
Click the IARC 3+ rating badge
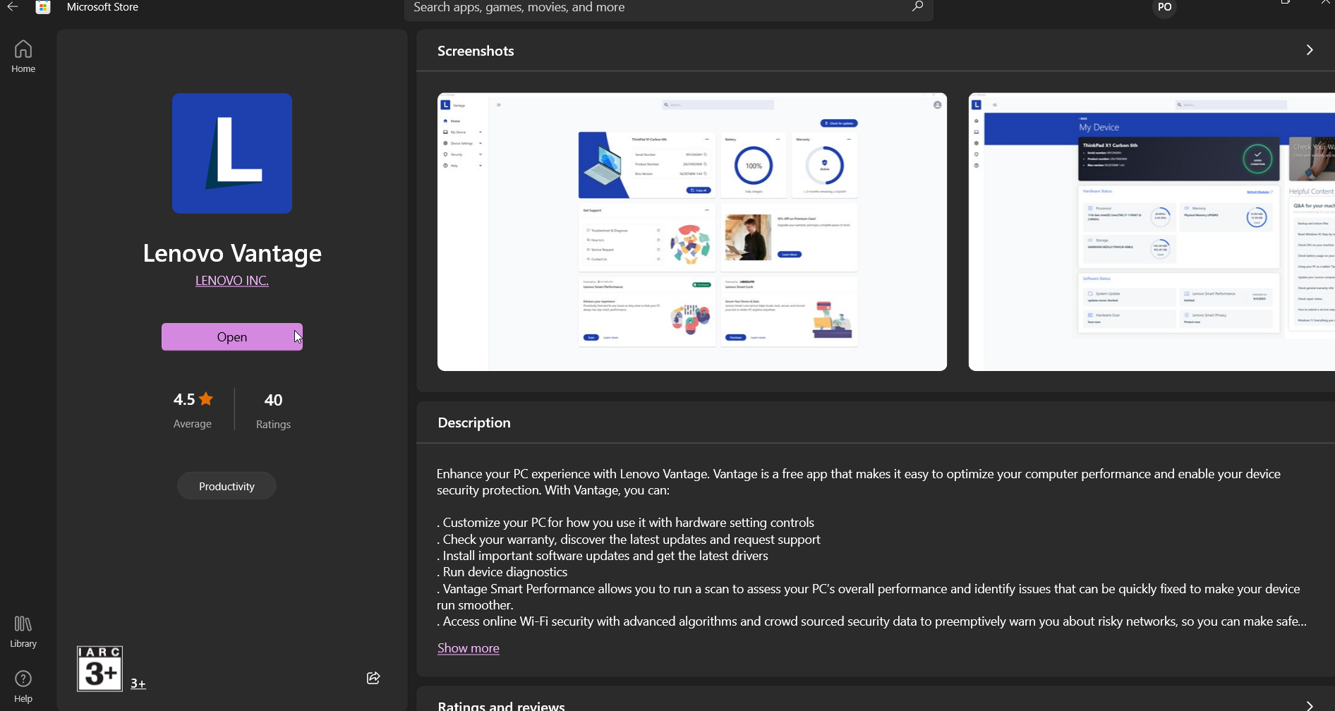[99, 669]
